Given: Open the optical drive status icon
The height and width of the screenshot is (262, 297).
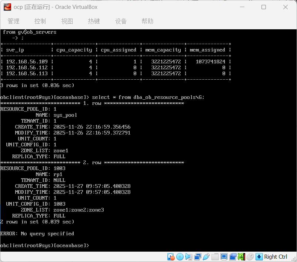Looking at the screenshot, I should (x=180, y=256).
